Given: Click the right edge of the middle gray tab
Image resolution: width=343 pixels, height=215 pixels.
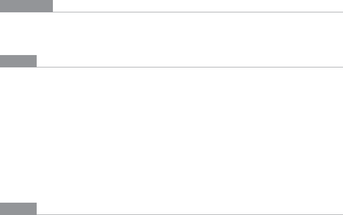Looking at the screenshot, I should (36, 61).
